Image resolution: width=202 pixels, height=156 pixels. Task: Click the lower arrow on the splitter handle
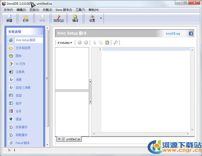click(90, 102)
